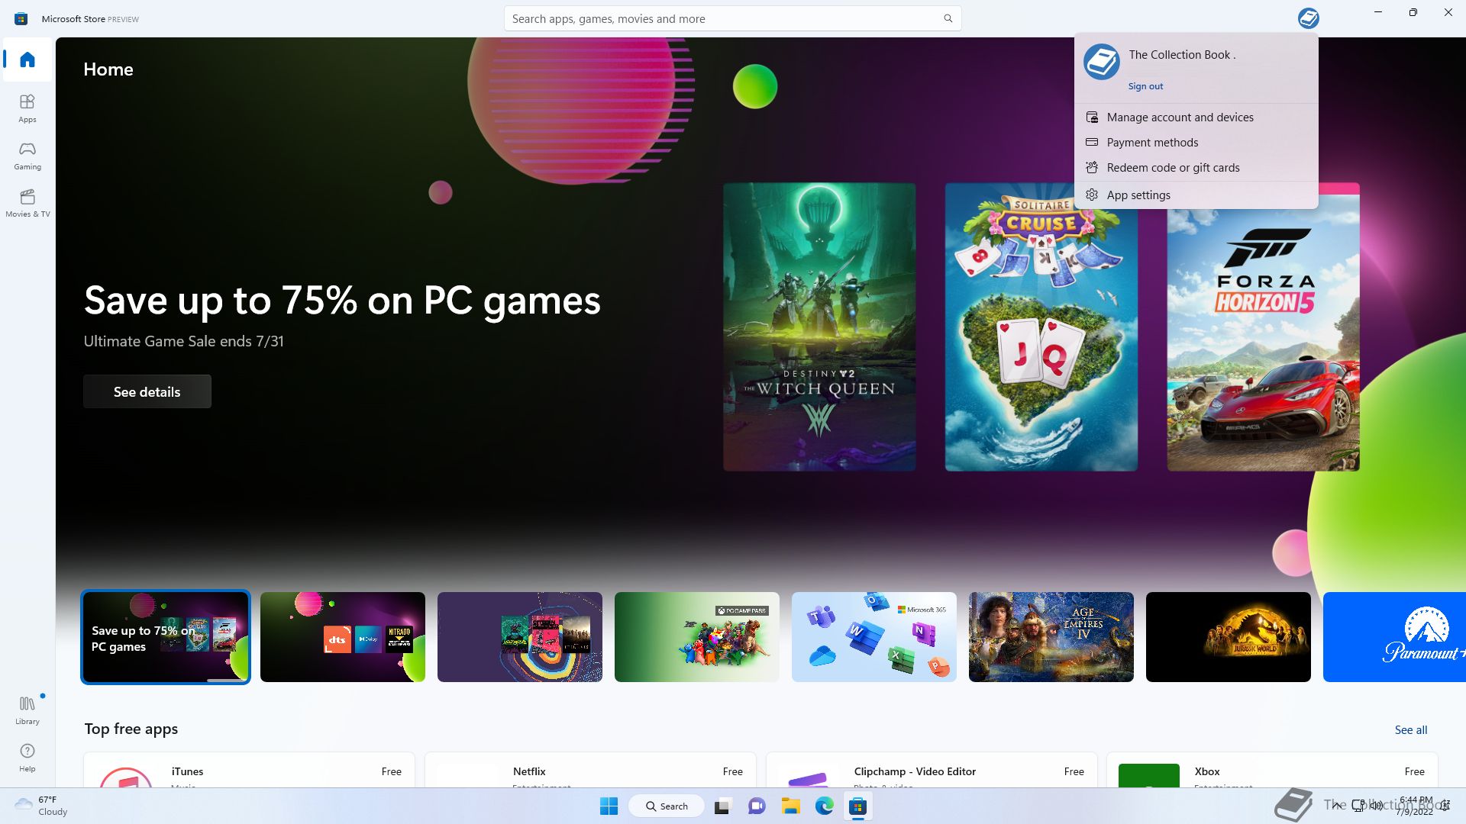Open the Library in the sidebar

pyautogui.click(x=27, y=710)
